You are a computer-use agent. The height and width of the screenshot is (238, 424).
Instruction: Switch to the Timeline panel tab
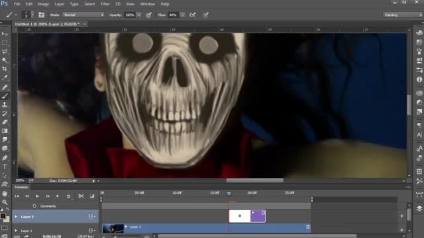21,187
